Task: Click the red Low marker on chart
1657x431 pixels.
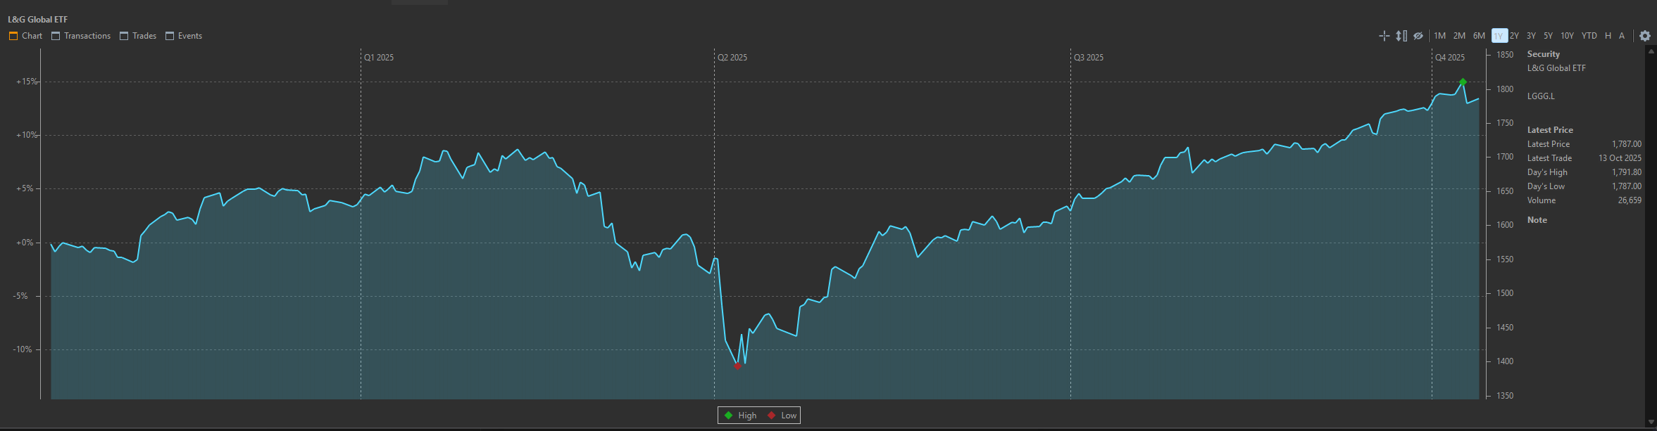Action: tap(737, 366)
